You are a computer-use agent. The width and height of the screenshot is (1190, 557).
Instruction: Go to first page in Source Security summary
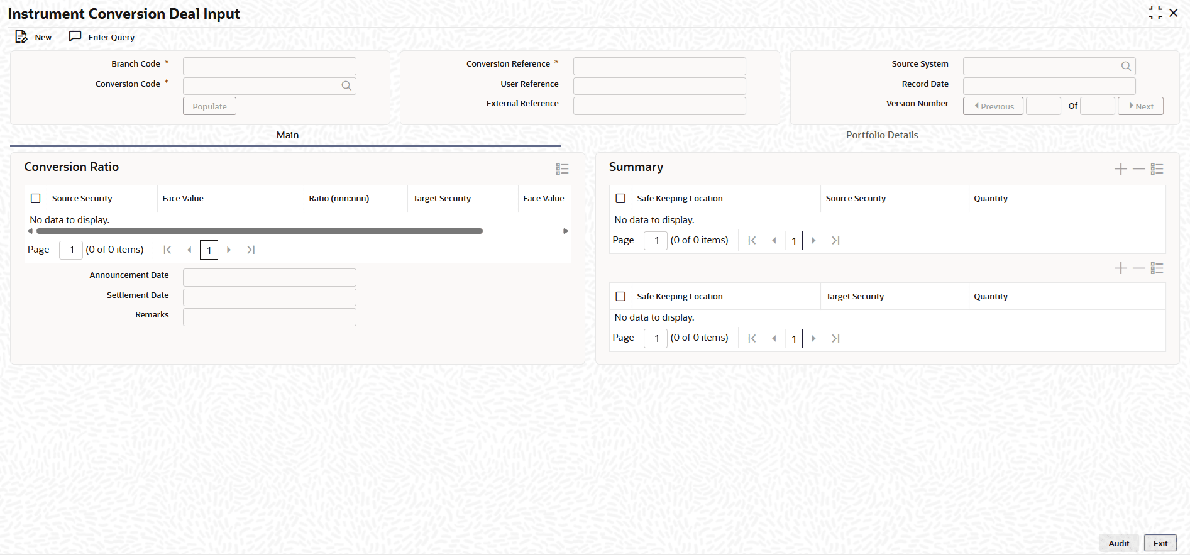pos(752,241)
